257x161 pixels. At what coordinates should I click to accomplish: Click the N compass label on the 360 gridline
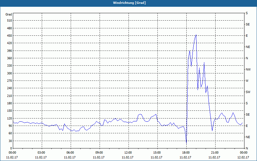coord(247,58)
